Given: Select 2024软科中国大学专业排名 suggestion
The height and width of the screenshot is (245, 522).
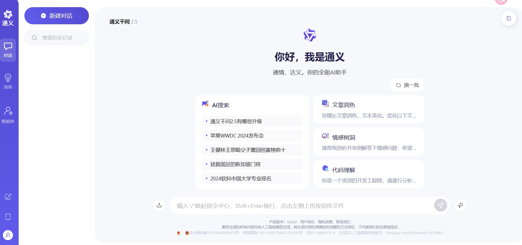Looking at the screenshot, I should [x=252, y=178].
